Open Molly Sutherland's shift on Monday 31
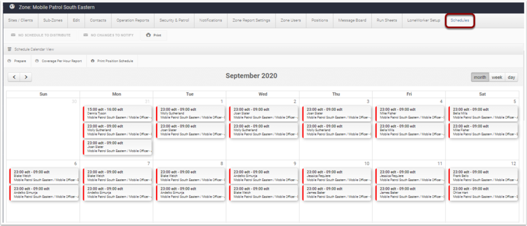This screenshot has width=527, height=226. click(x=117, y=131)
